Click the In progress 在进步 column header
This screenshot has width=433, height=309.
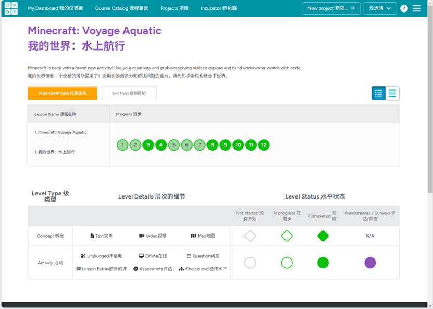[x=287, y=216]
